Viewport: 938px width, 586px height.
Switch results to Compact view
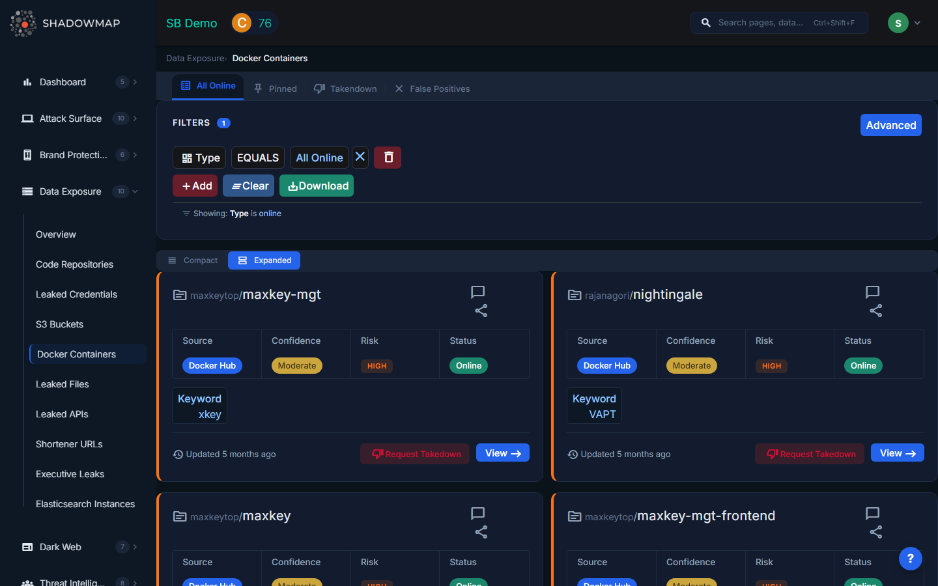coord(193,260)
